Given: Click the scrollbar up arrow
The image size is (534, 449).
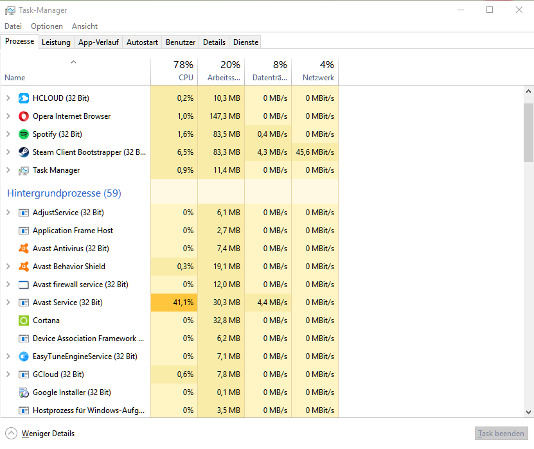Looking at the screenshot, I should click(528, 91).
